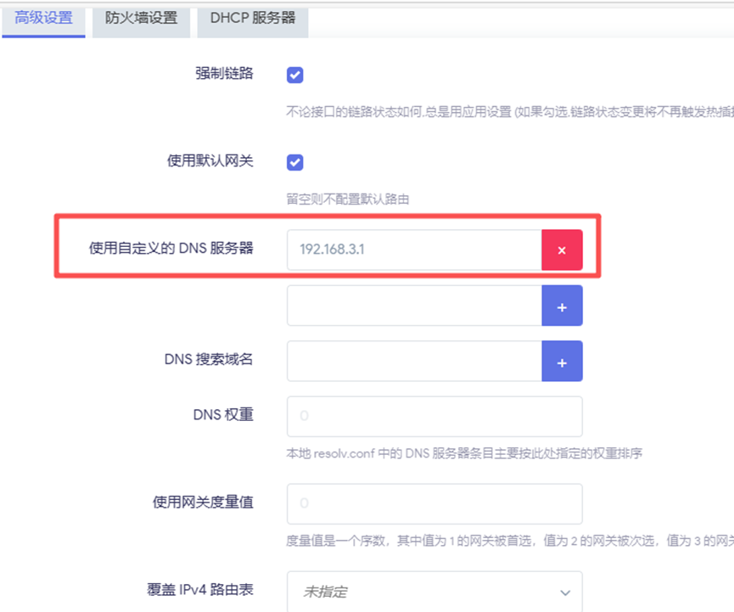Toggle the 强制链路 checkbox
This screenshot has height=612, width=734.
[x=295, y=75]
